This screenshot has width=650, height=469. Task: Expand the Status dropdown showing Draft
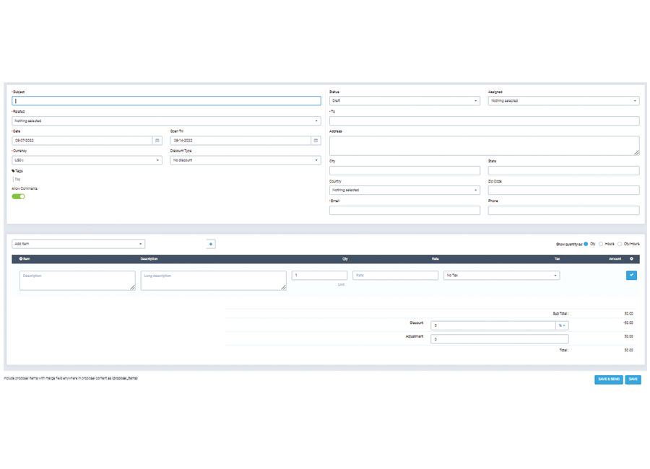click(x=404, y=101)
